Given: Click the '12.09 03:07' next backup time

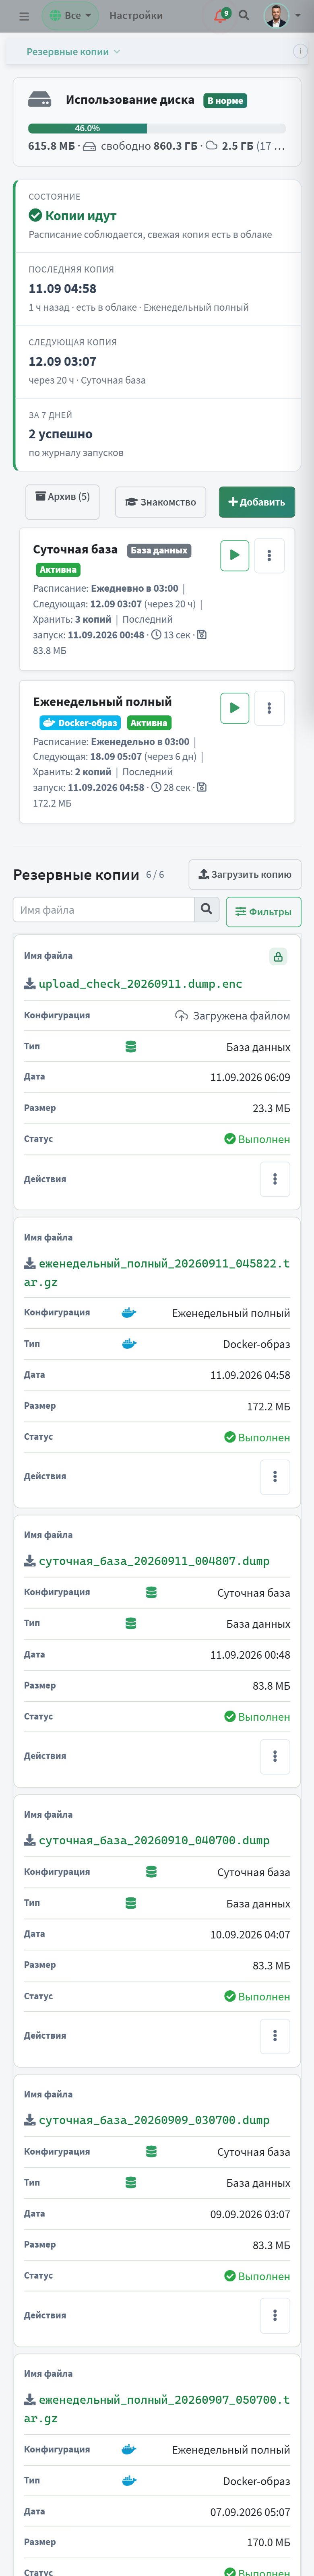Looking at the screenshot, I should point(62,361).
